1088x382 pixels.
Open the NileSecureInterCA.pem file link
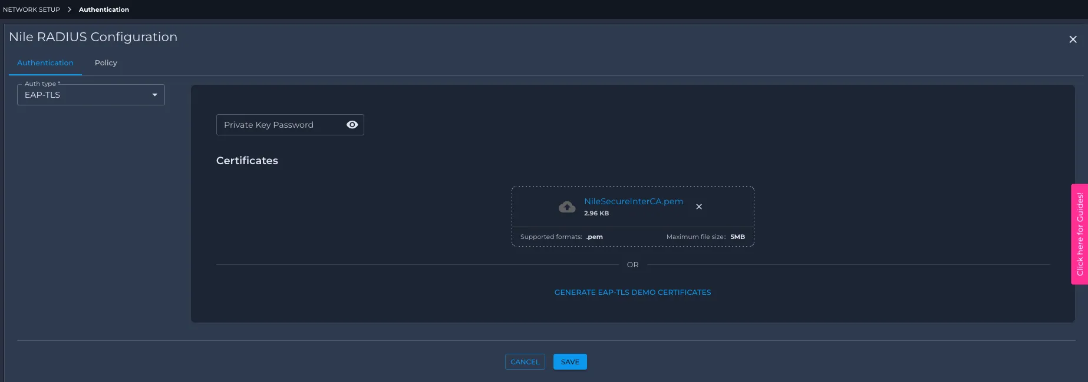(x=634, y=201)
